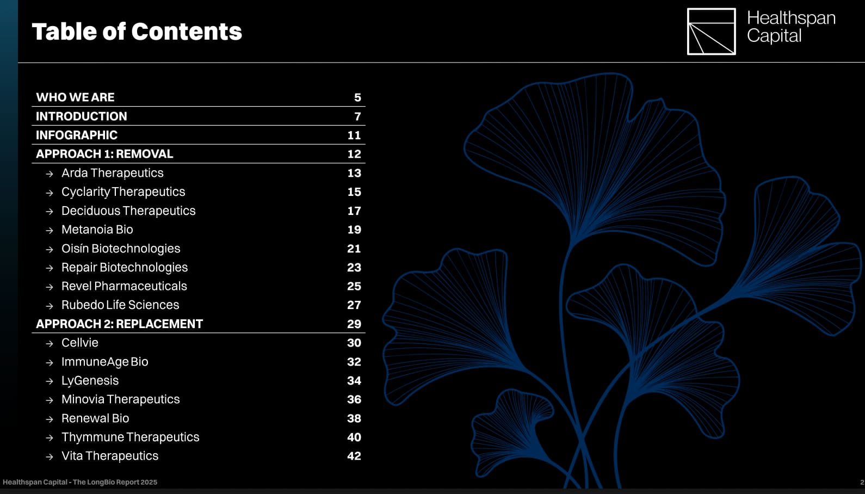Click arrow icon beside ImmuneAge Bio
This screenshot has height=494, width=865.
(50, 362)
